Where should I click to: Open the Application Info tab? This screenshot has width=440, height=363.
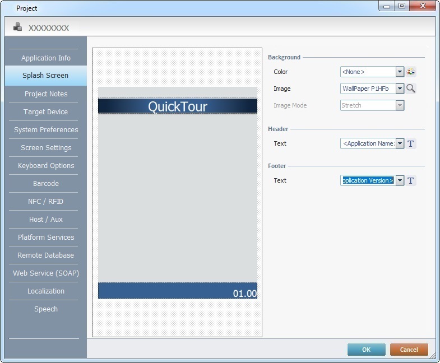coord(45,58)
